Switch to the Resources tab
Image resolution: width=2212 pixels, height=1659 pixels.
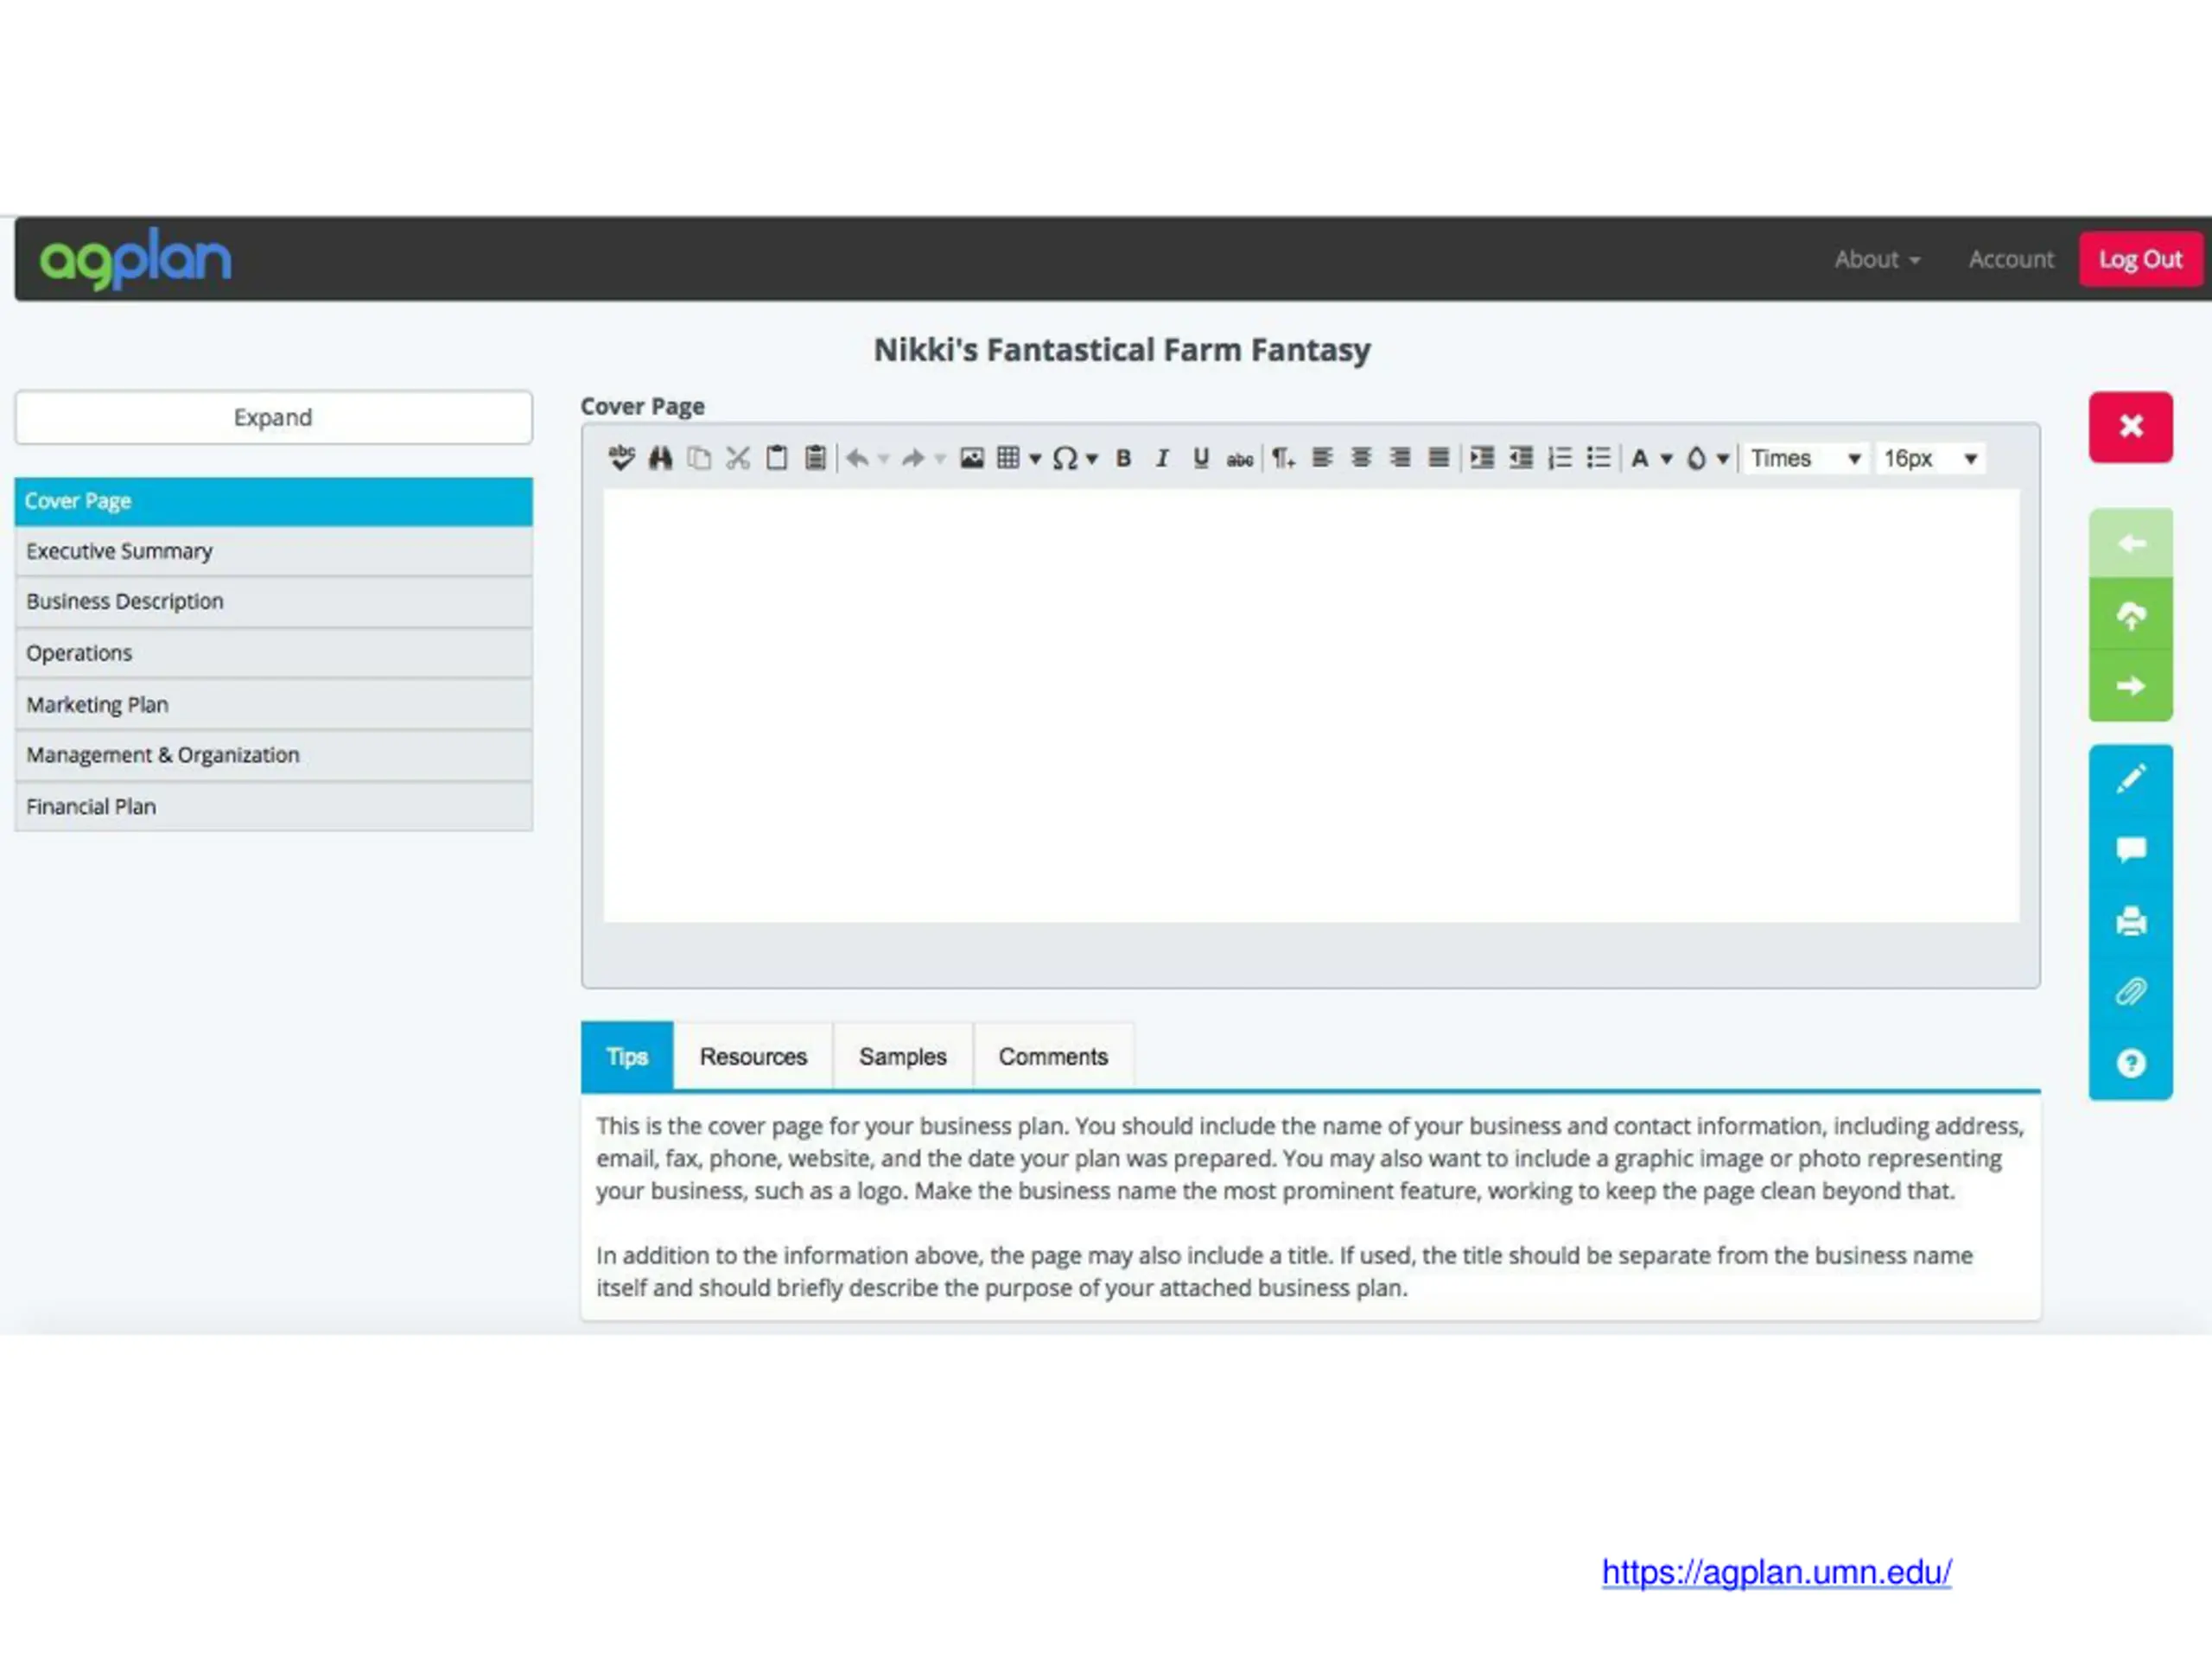pyautogui.click(x=753, y=1056)
